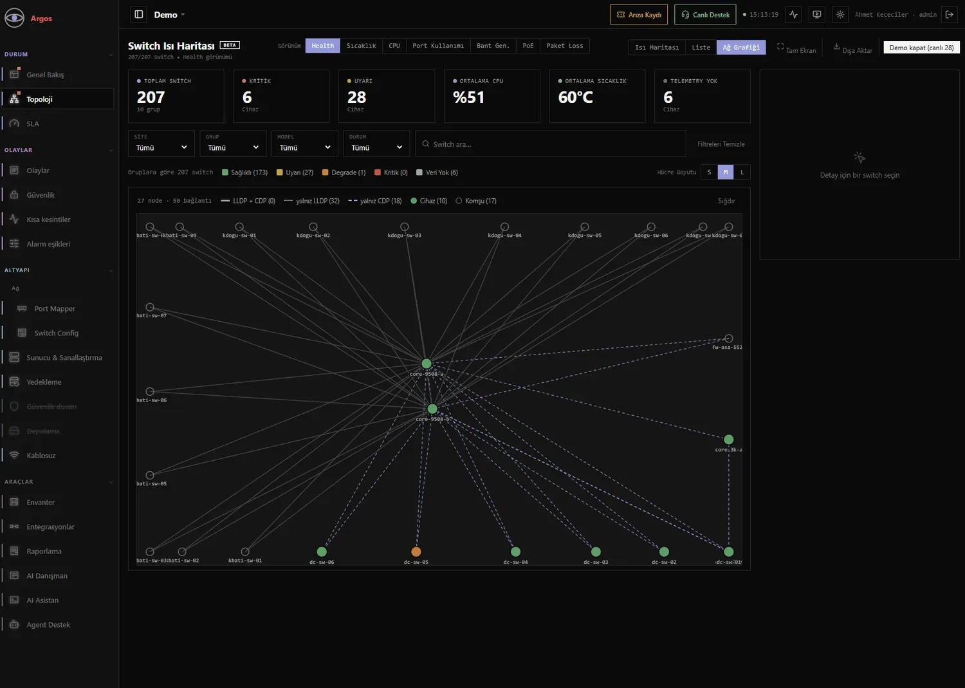
Task: Click the Argos eye logo
Action: point(14,18)
